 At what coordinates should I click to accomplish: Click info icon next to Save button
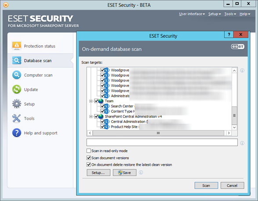[x=141, y=172]
